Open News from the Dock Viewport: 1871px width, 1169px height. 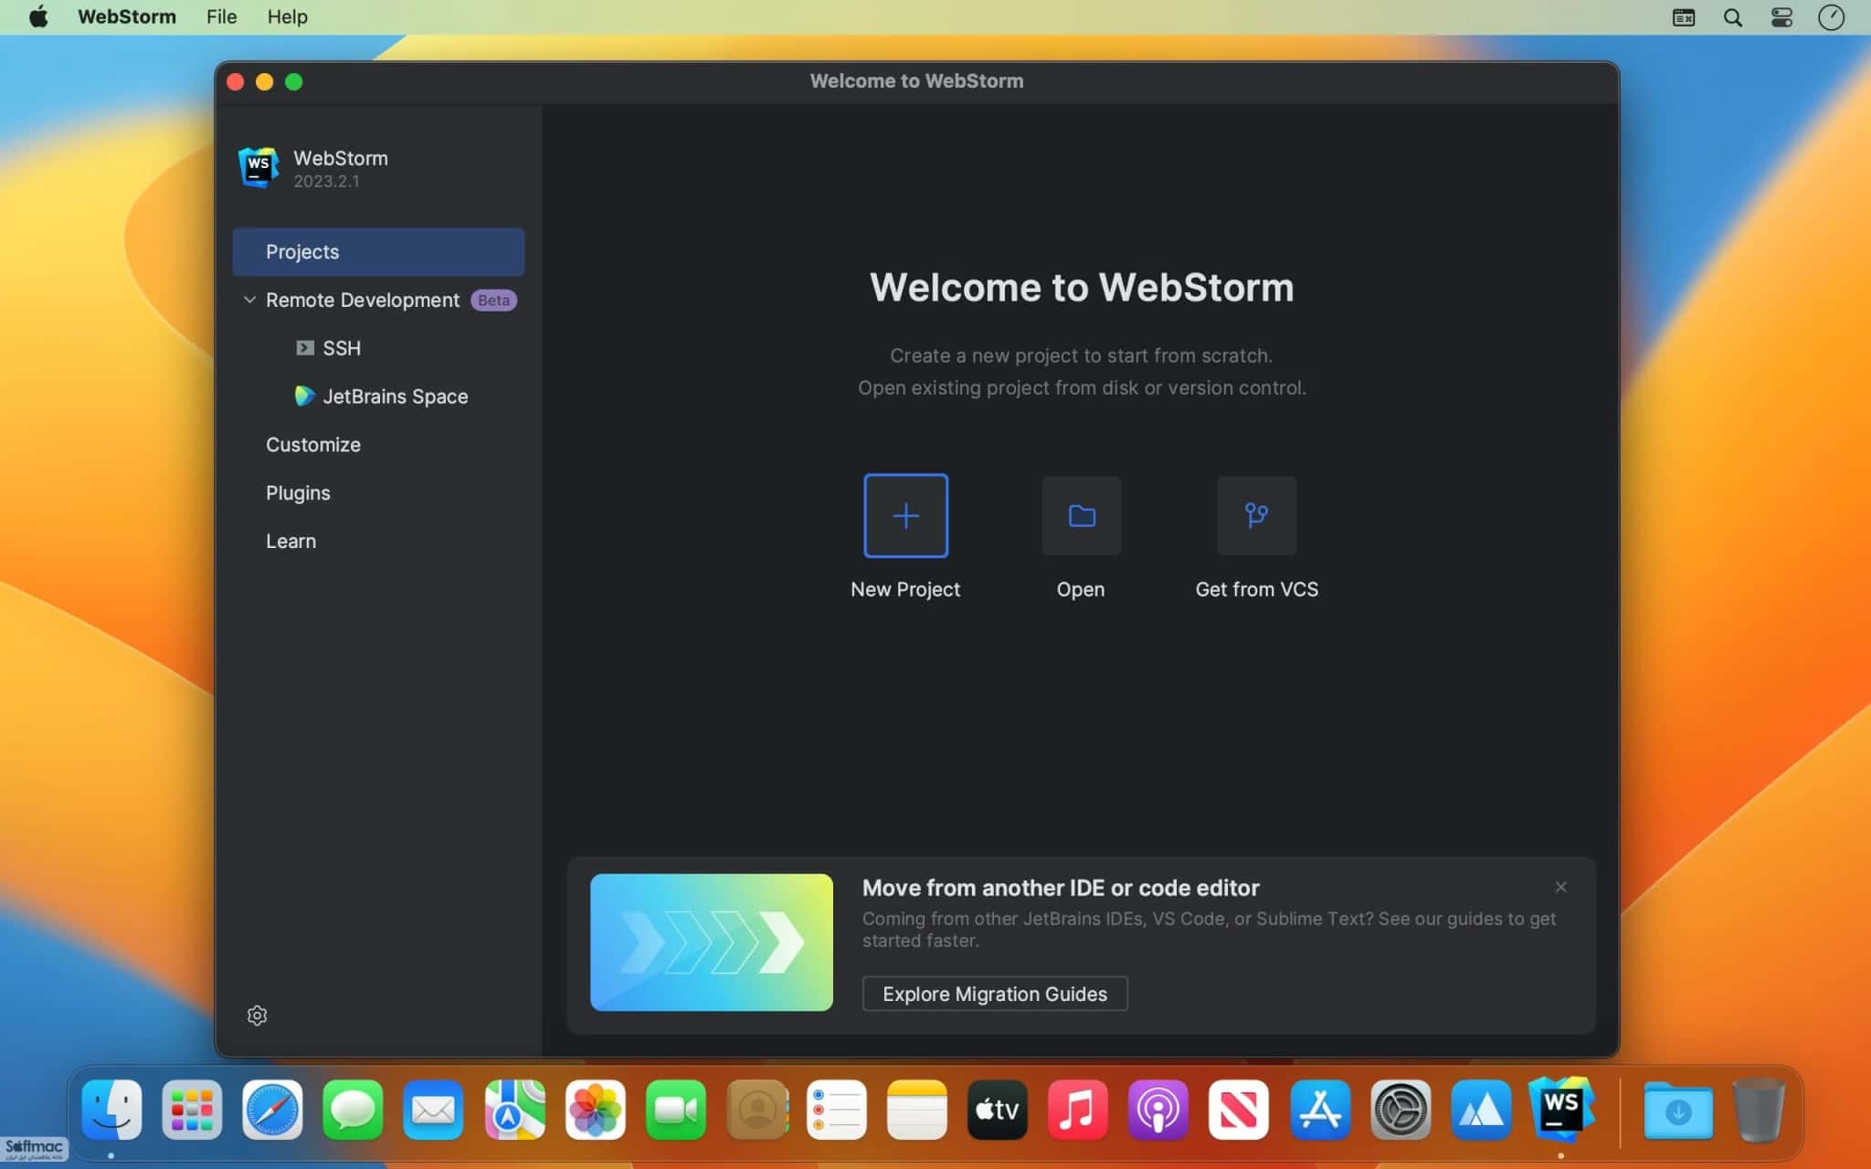point(1239,1110)
